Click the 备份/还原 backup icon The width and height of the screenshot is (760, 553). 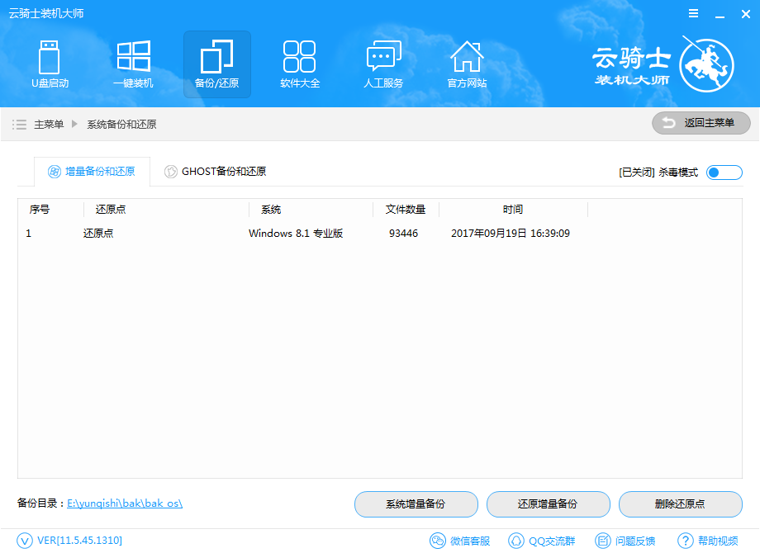point(216,64)
